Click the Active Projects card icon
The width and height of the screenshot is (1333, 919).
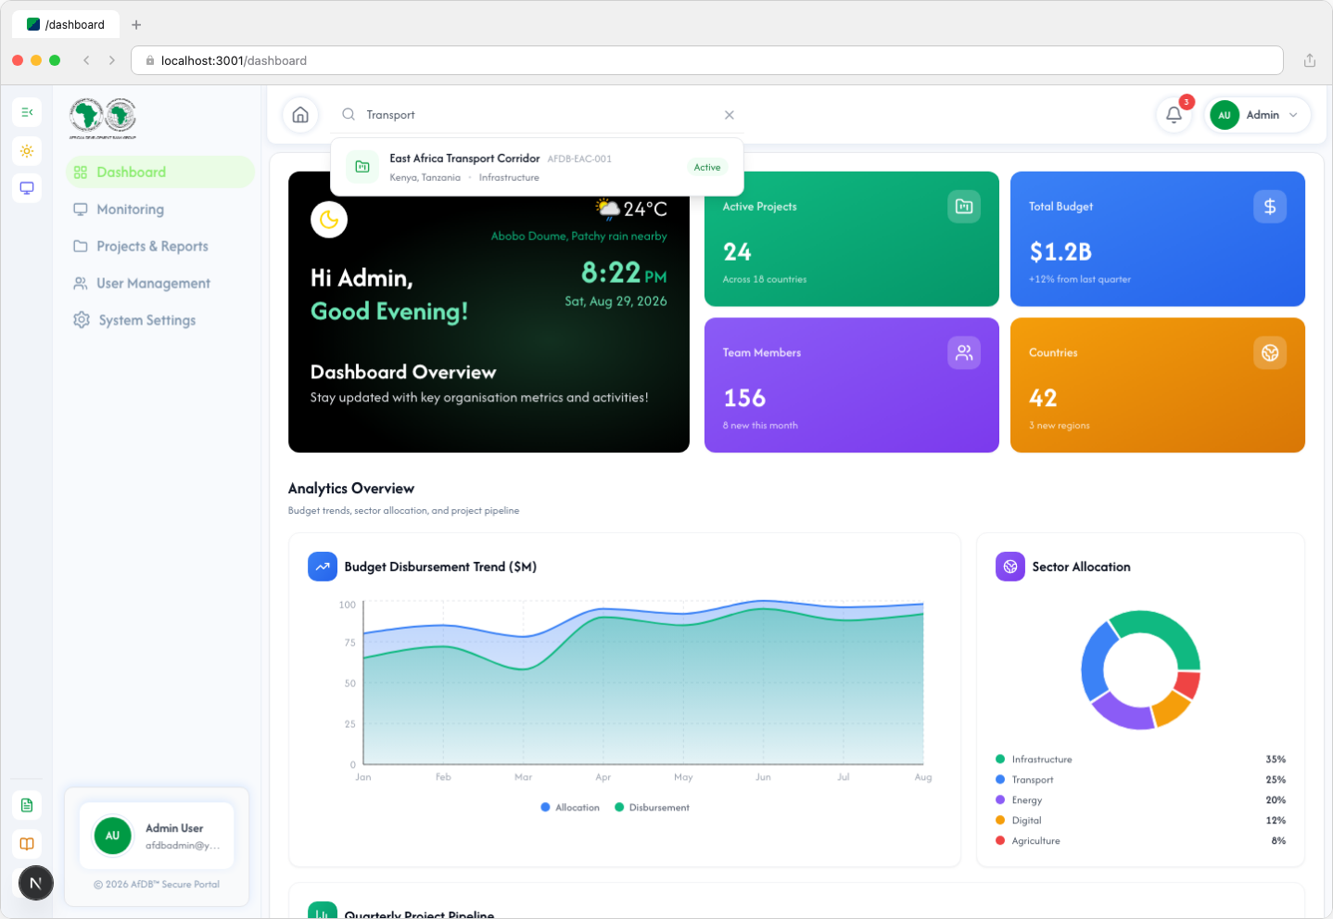[964, 207]
